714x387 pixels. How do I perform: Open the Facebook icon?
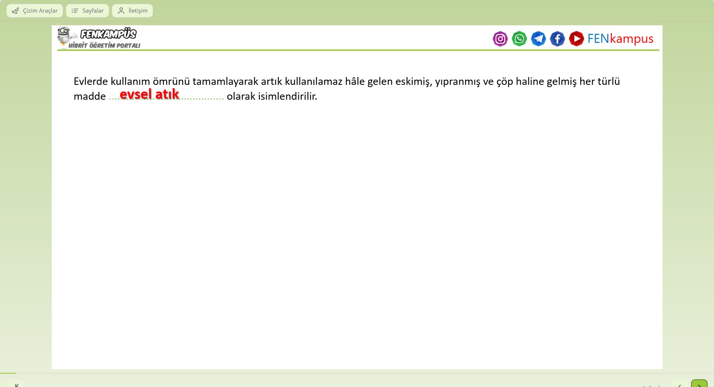pos(557,39)
